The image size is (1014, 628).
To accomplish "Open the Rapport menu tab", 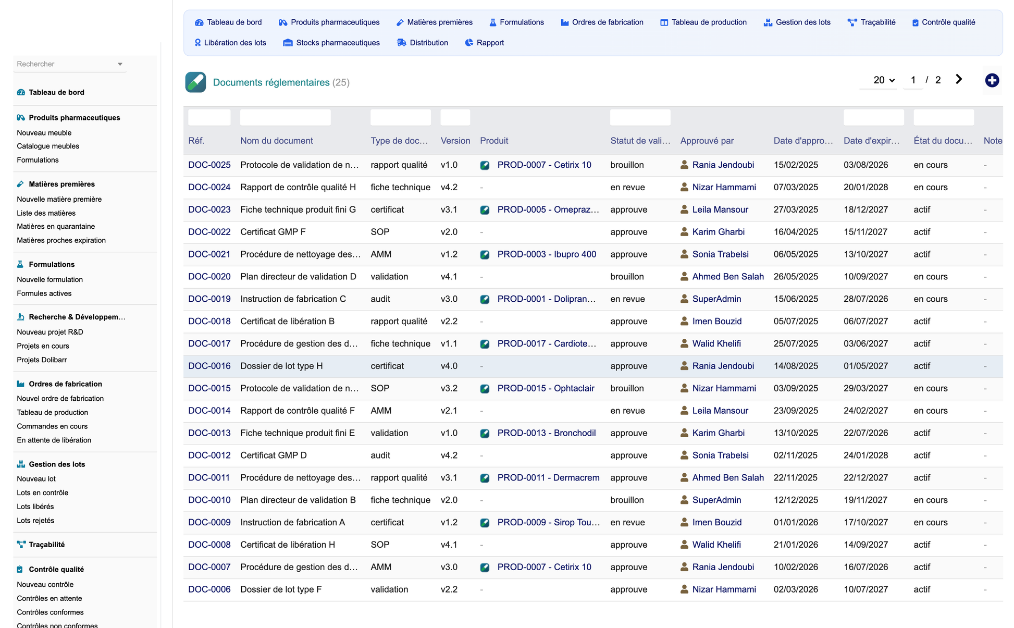I will pyautogui.click(x=485, y=43).
